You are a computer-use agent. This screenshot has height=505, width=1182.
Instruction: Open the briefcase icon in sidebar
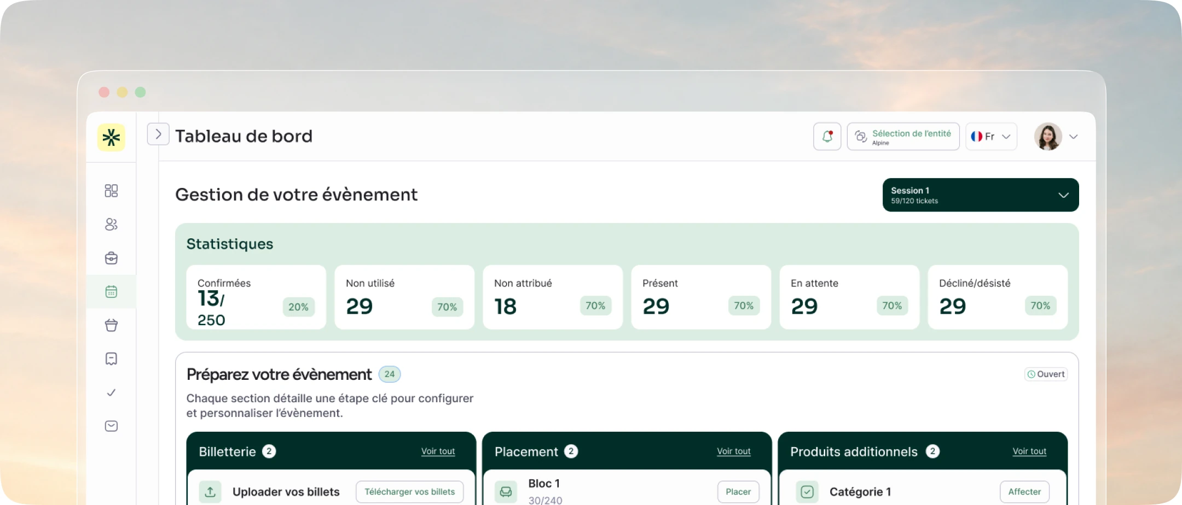pyautogui.click(x=111, y=258)
